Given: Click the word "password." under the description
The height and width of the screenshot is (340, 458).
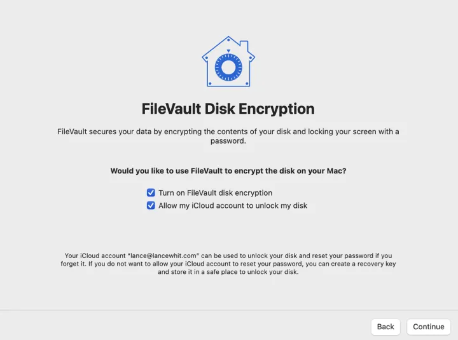Looking at the screenshot, I should click(x=228, y=140).
